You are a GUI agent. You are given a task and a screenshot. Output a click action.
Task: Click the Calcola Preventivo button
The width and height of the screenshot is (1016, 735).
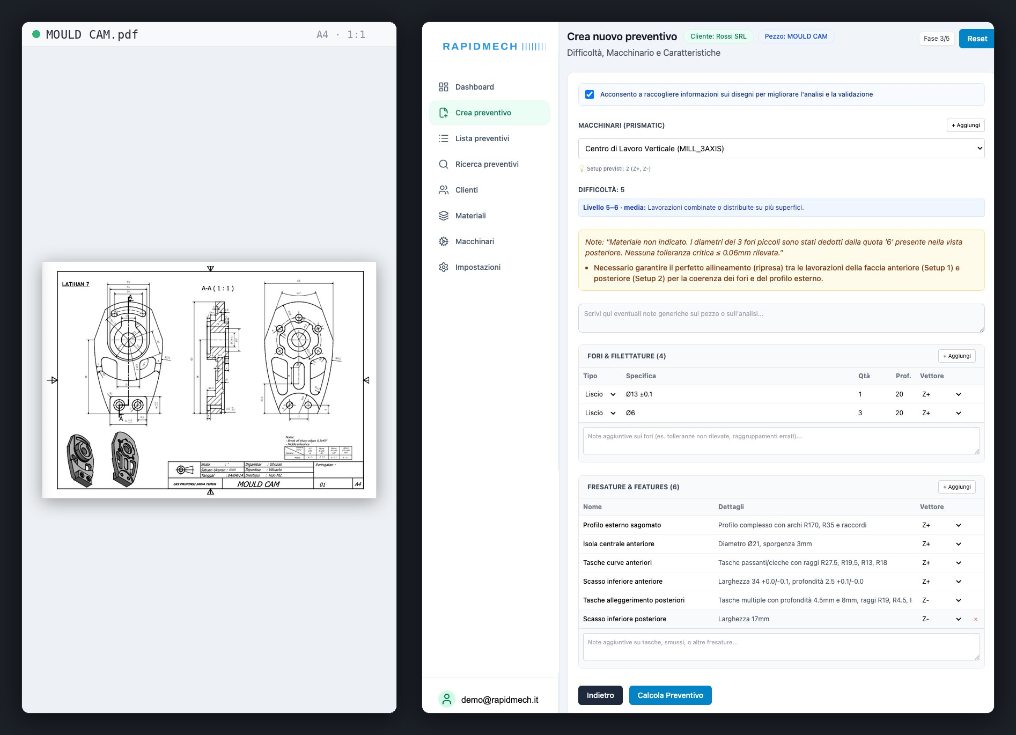pos(670,695)
